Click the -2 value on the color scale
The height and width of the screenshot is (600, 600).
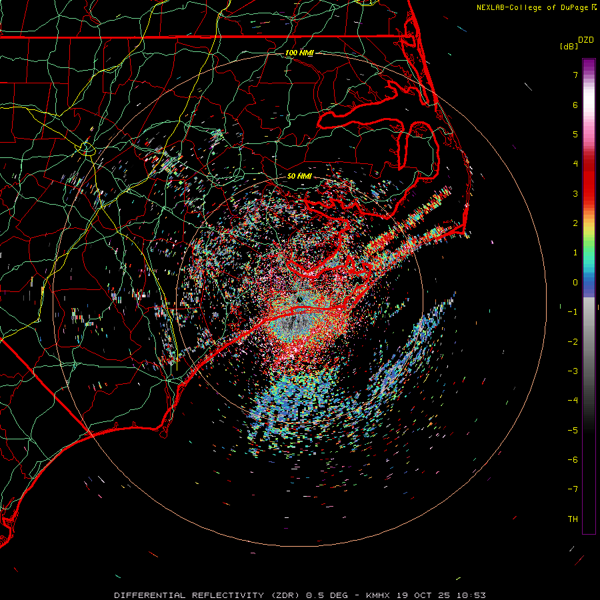coord(573,342)
